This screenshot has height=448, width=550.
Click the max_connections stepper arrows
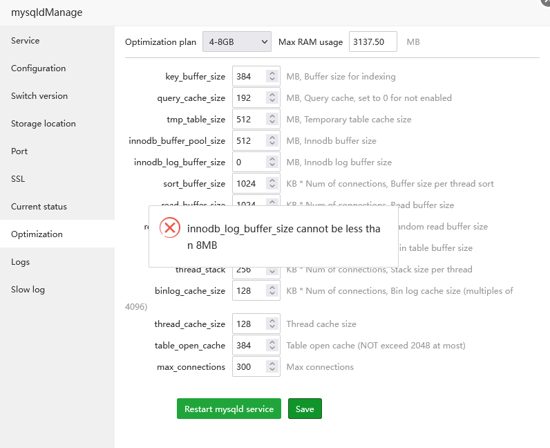click(x=272, y=367)
